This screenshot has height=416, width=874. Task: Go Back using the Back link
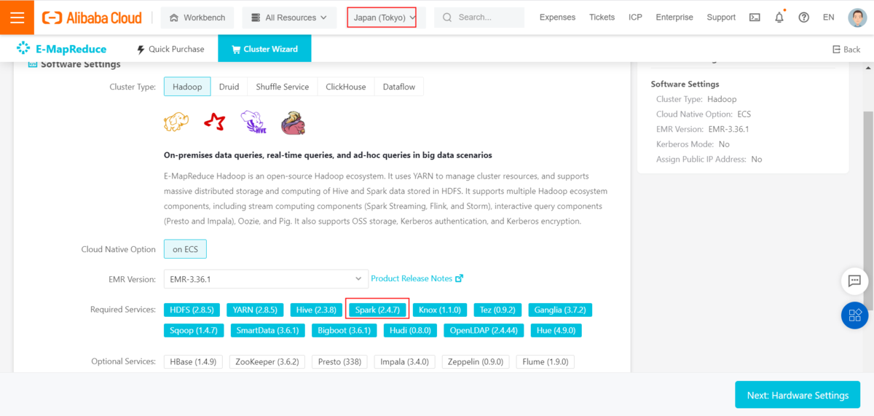tap(846, 50)
